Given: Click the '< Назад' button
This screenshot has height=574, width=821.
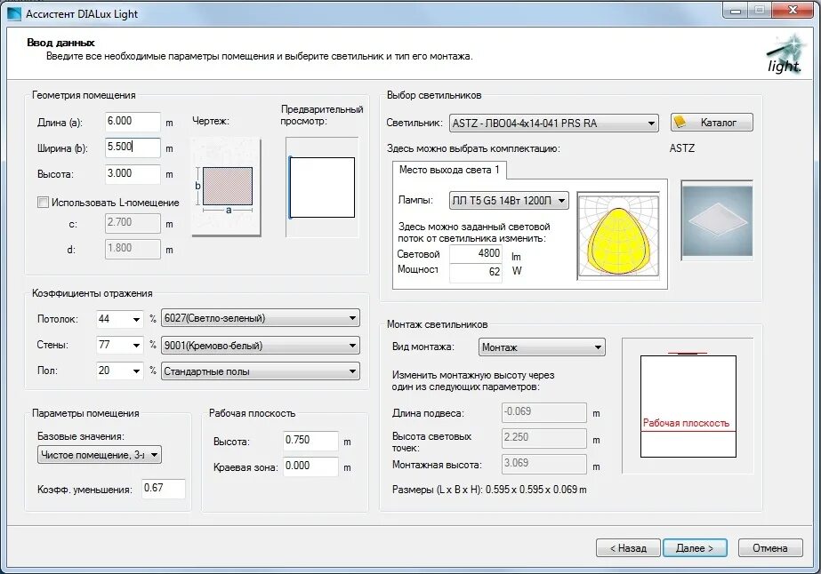Looking at the screenshot, I should click(628, 548).
